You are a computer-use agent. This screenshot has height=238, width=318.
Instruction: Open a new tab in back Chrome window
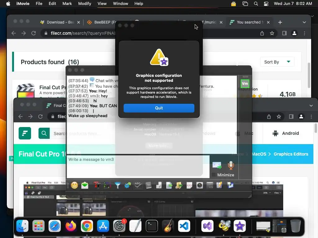click(x=280, y=22)
